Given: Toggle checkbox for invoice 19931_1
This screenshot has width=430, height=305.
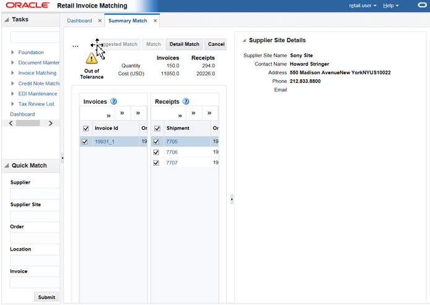Looking at the screenshot, I should [x=84, y=142].
